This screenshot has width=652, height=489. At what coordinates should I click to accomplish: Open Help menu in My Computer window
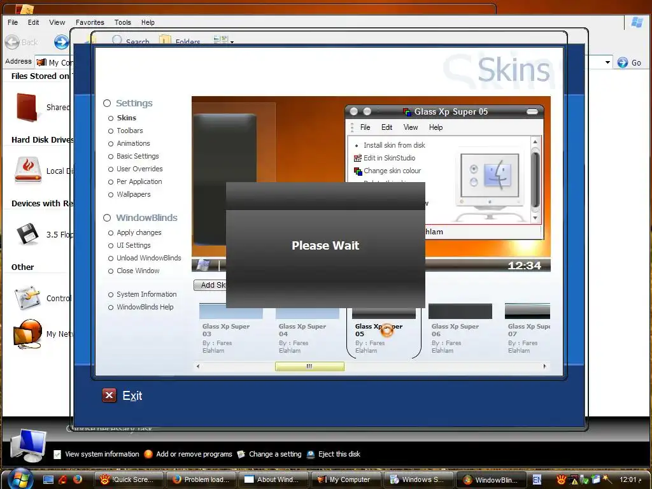tap(148, 22)
